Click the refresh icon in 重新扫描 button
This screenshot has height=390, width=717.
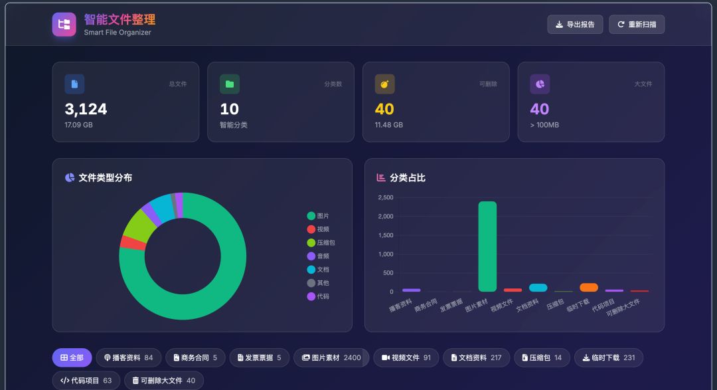tap(621, 25)
